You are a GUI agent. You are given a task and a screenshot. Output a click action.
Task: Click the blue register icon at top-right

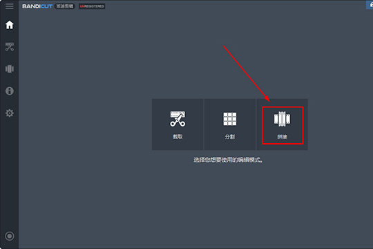370,5
